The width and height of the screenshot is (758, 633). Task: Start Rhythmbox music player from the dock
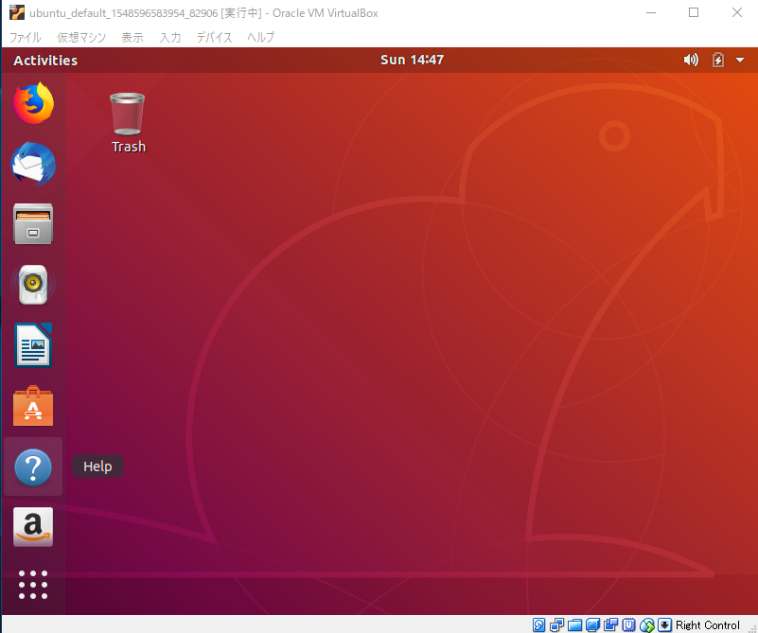coord(33,285)
